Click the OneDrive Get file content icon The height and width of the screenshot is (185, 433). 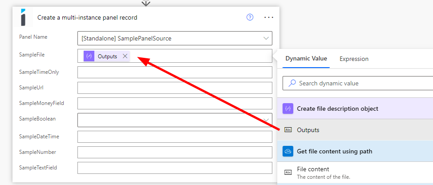pos(288,151)
